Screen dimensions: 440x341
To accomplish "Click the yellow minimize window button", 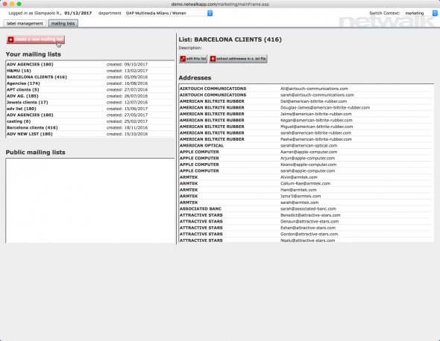I will 12,4.
